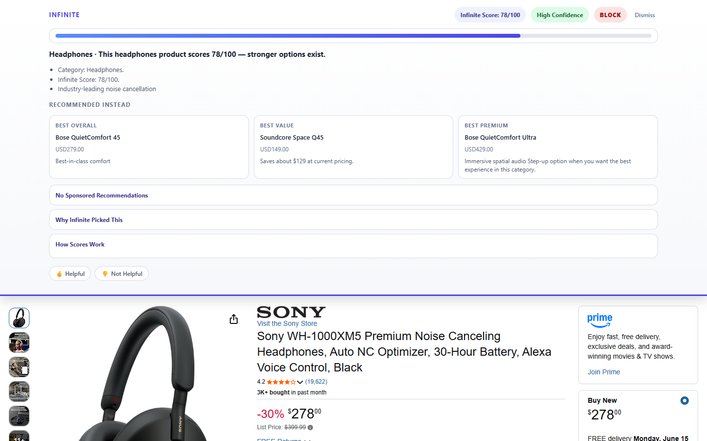The image size is (707, 441).
Task: Click the Infinite Score: 78/100 badge
Action: (490, 15)
